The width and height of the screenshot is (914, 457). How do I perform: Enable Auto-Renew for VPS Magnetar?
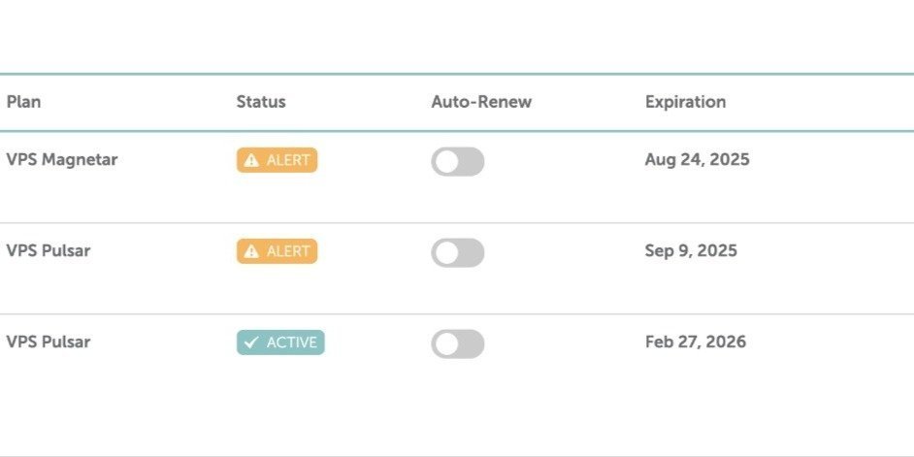pos(457,162)
